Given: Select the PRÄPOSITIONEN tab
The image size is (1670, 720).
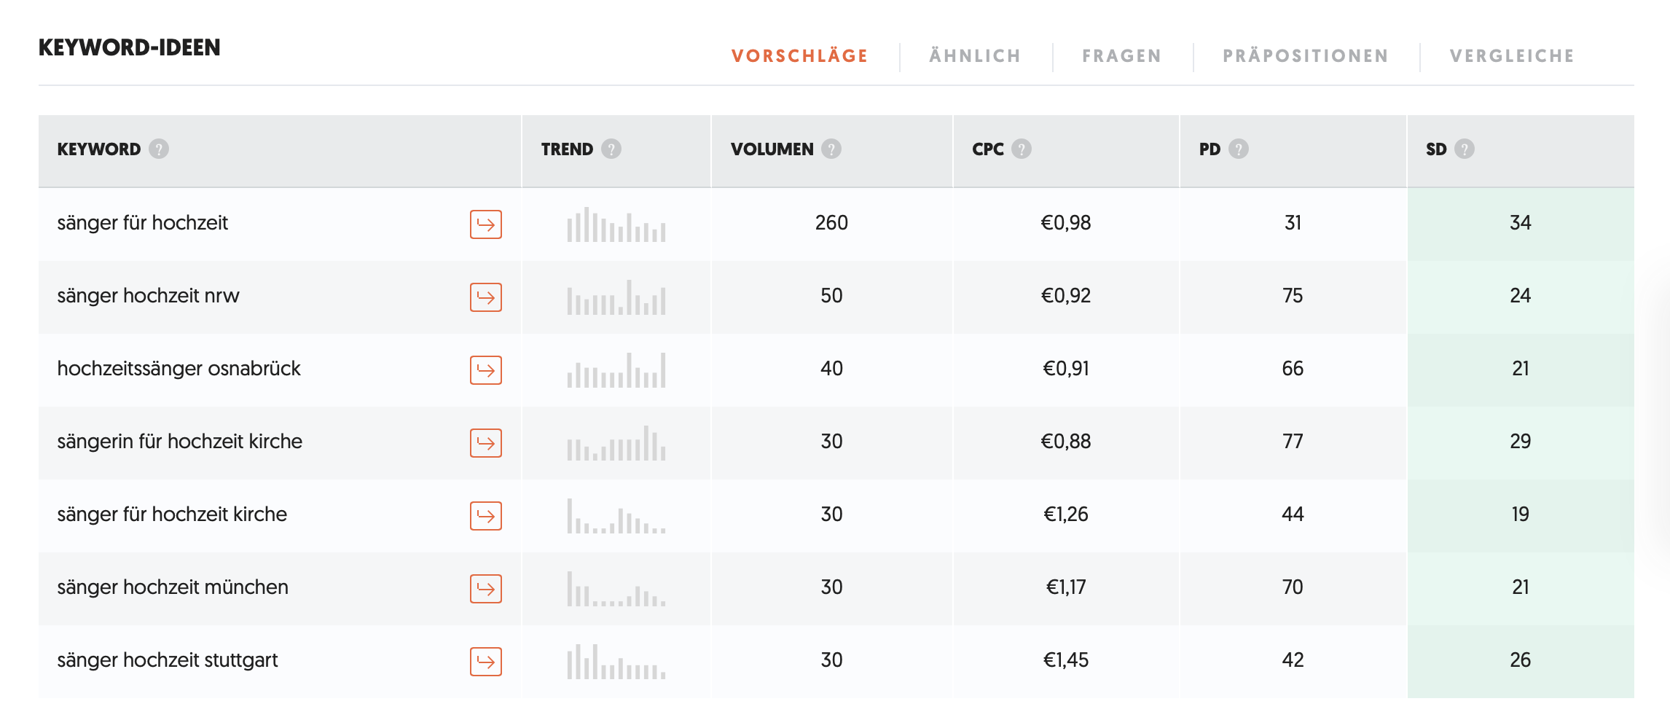Looking at the screenshot, I should (1306, 56).
